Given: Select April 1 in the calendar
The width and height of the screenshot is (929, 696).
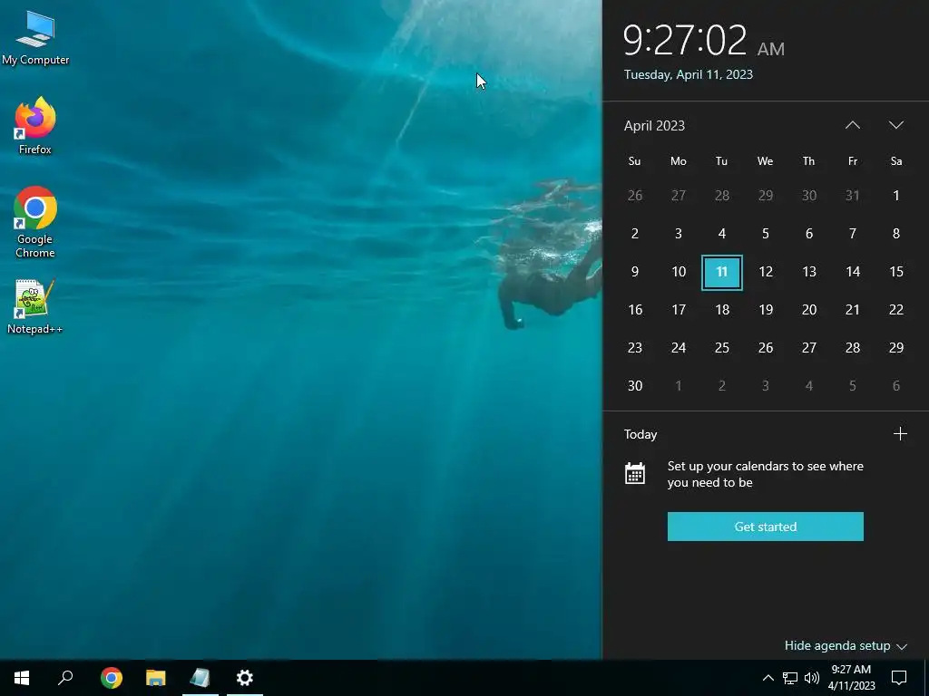Looking at the screenshot, I should pos(896,196).
